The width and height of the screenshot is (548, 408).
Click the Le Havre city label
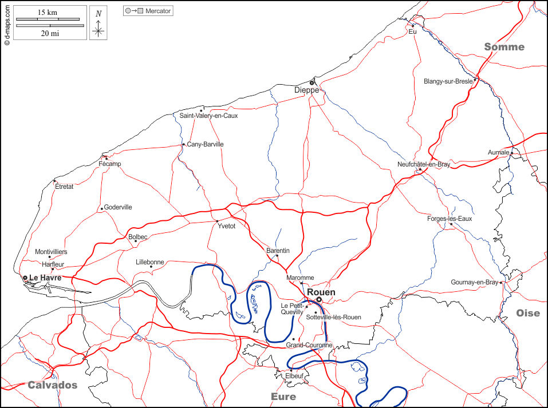[x=45, y=278]
